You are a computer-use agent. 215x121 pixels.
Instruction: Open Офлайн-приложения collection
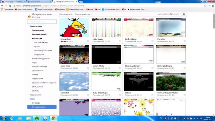pyautogui.click(x=43, y=50)
